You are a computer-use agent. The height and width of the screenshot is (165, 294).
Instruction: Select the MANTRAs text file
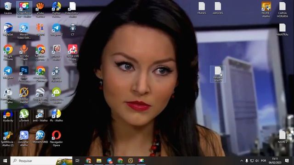pos(283,30)
